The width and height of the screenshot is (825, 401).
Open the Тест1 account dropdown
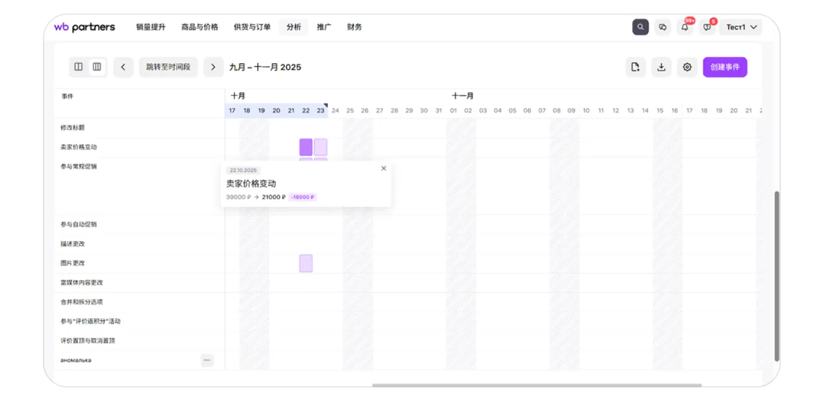click(740, 27)
